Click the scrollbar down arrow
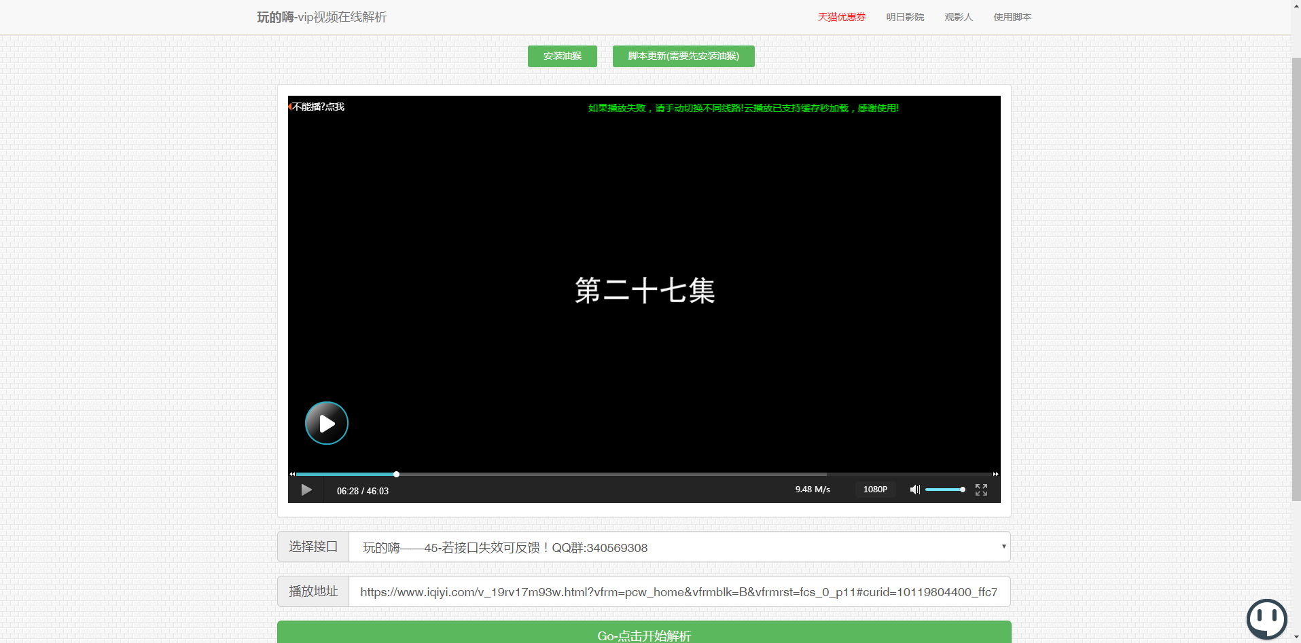The image size is (1301, 643). [x=1296, y=638]
